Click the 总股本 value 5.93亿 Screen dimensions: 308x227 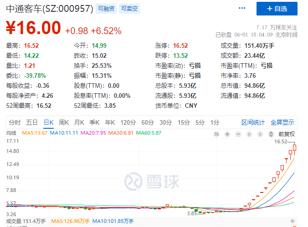coord(188,86)
